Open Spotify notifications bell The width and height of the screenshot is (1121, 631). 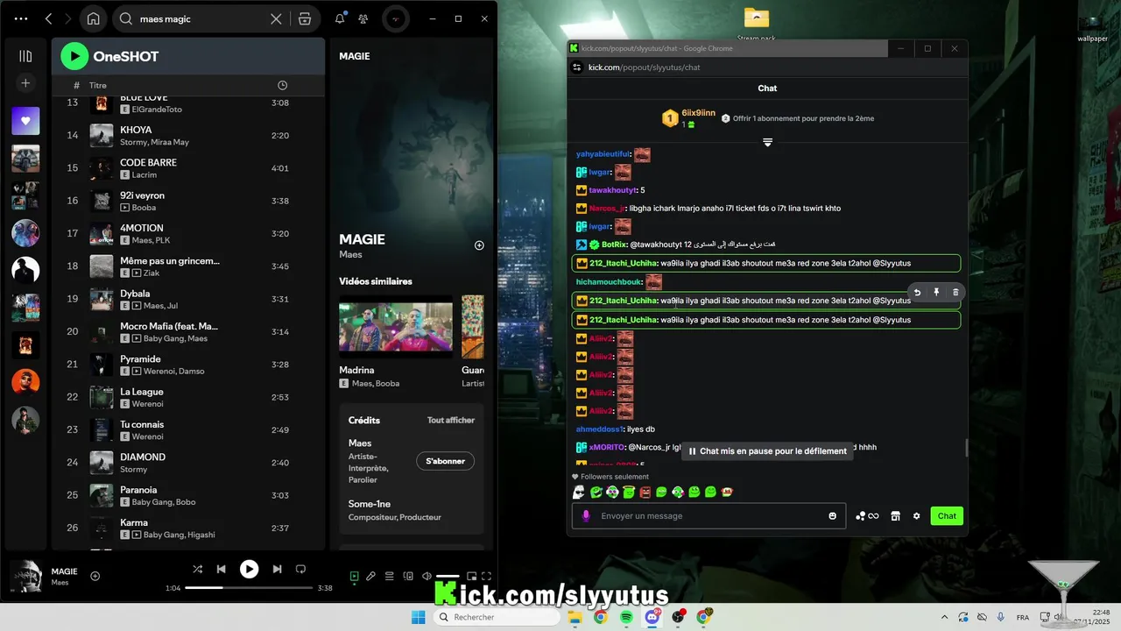[340, 18]
